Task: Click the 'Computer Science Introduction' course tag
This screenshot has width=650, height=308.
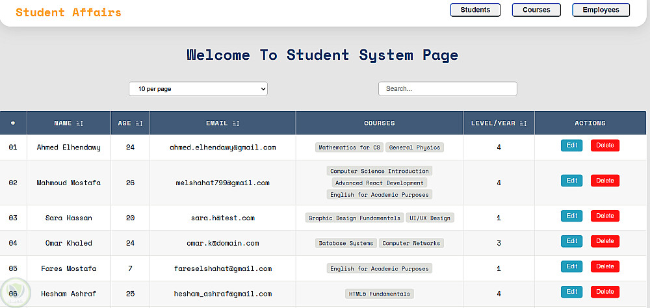Action: coord(380,171)
